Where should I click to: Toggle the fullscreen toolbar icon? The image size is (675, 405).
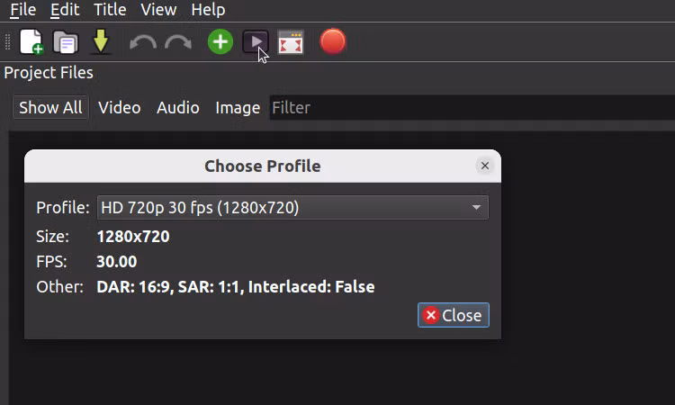pyautogui.click(x=291, y=42)
